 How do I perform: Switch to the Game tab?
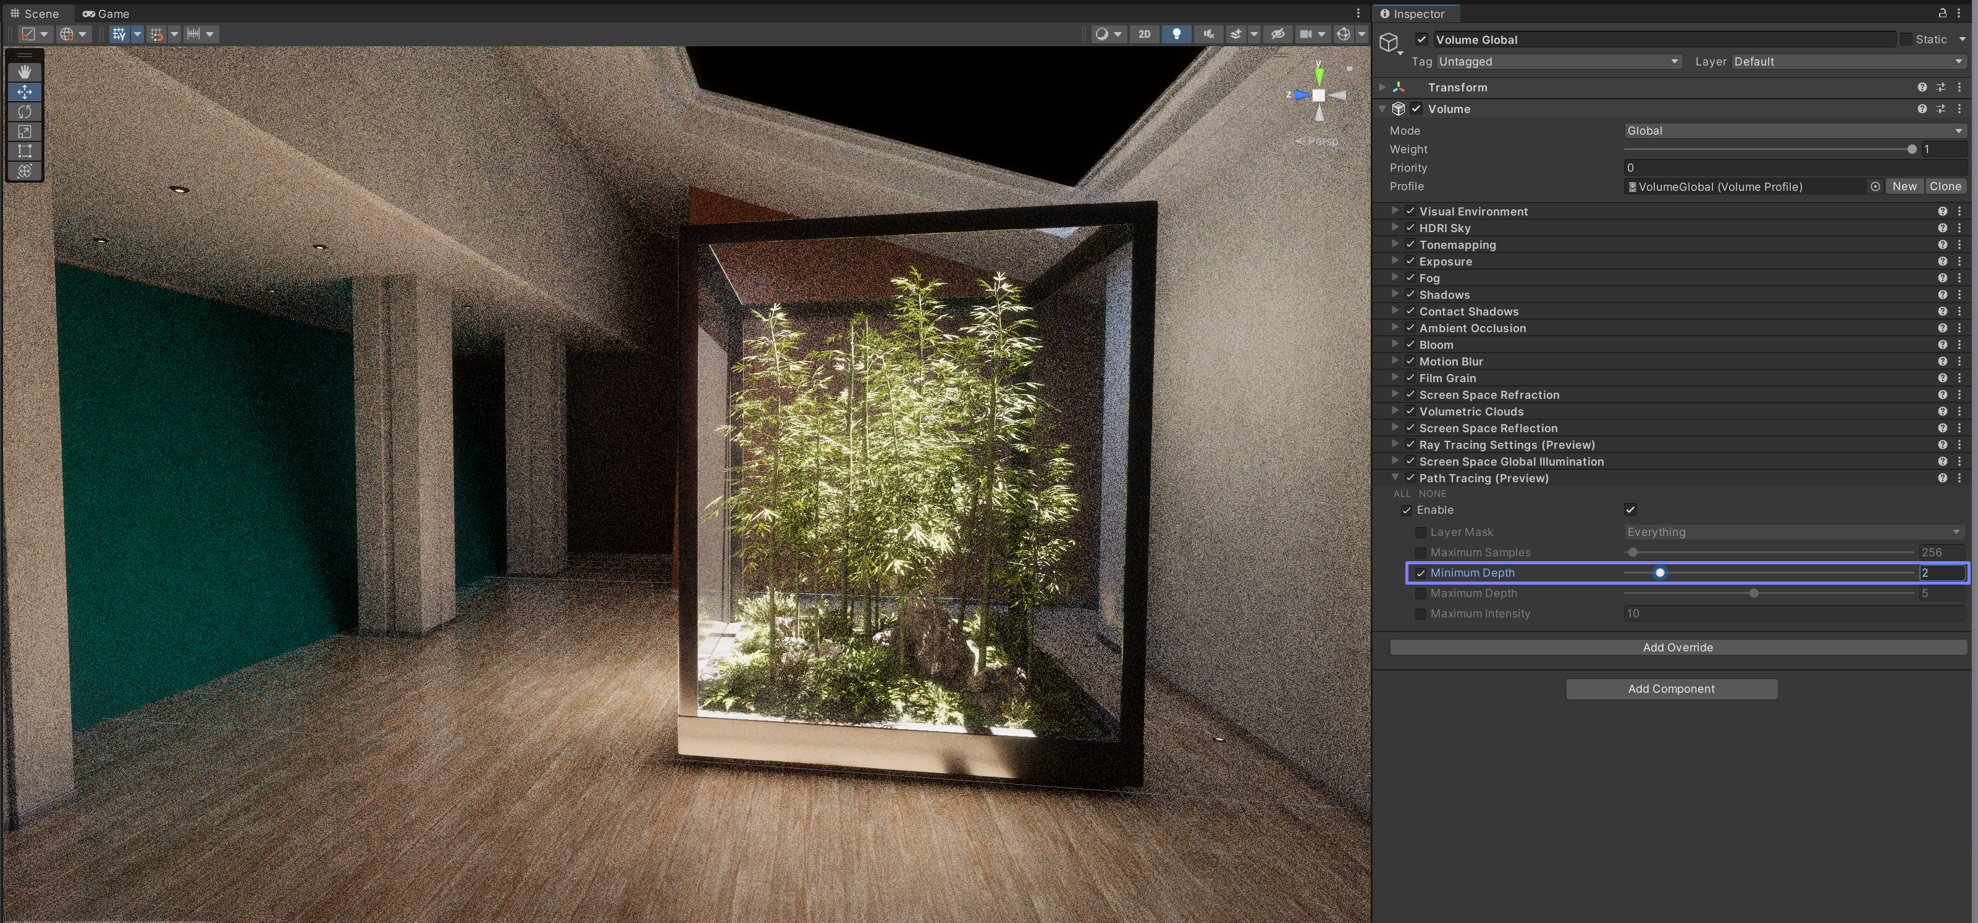point(106,13)
